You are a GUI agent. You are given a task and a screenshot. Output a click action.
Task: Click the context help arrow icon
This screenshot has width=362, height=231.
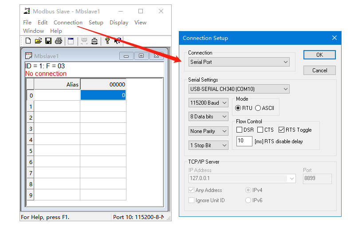tap(117, 41)
